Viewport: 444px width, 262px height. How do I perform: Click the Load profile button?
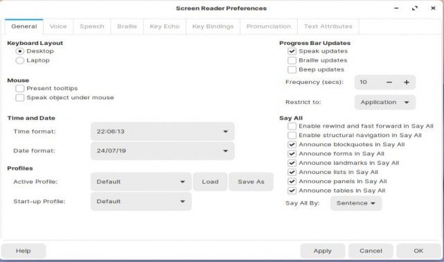[x=210, y=182]
